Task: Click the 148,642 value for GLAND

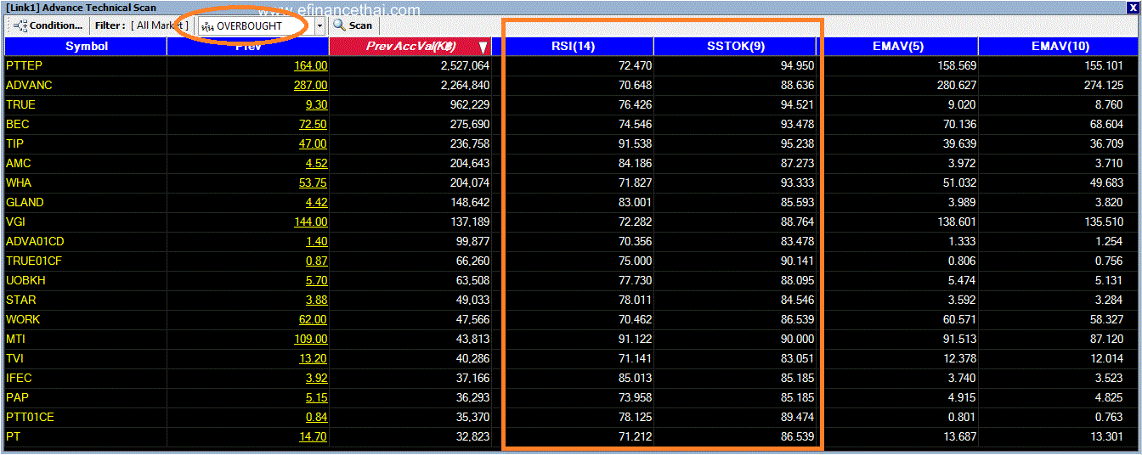Action: coord(470,202)
